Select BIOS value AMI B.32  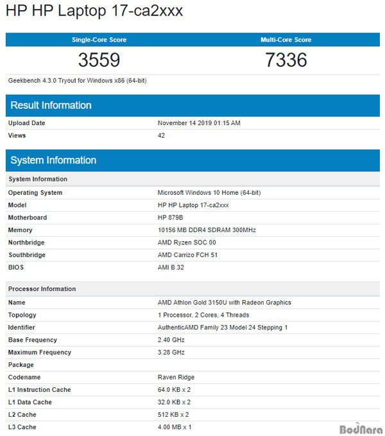click(x=171, y=267)
